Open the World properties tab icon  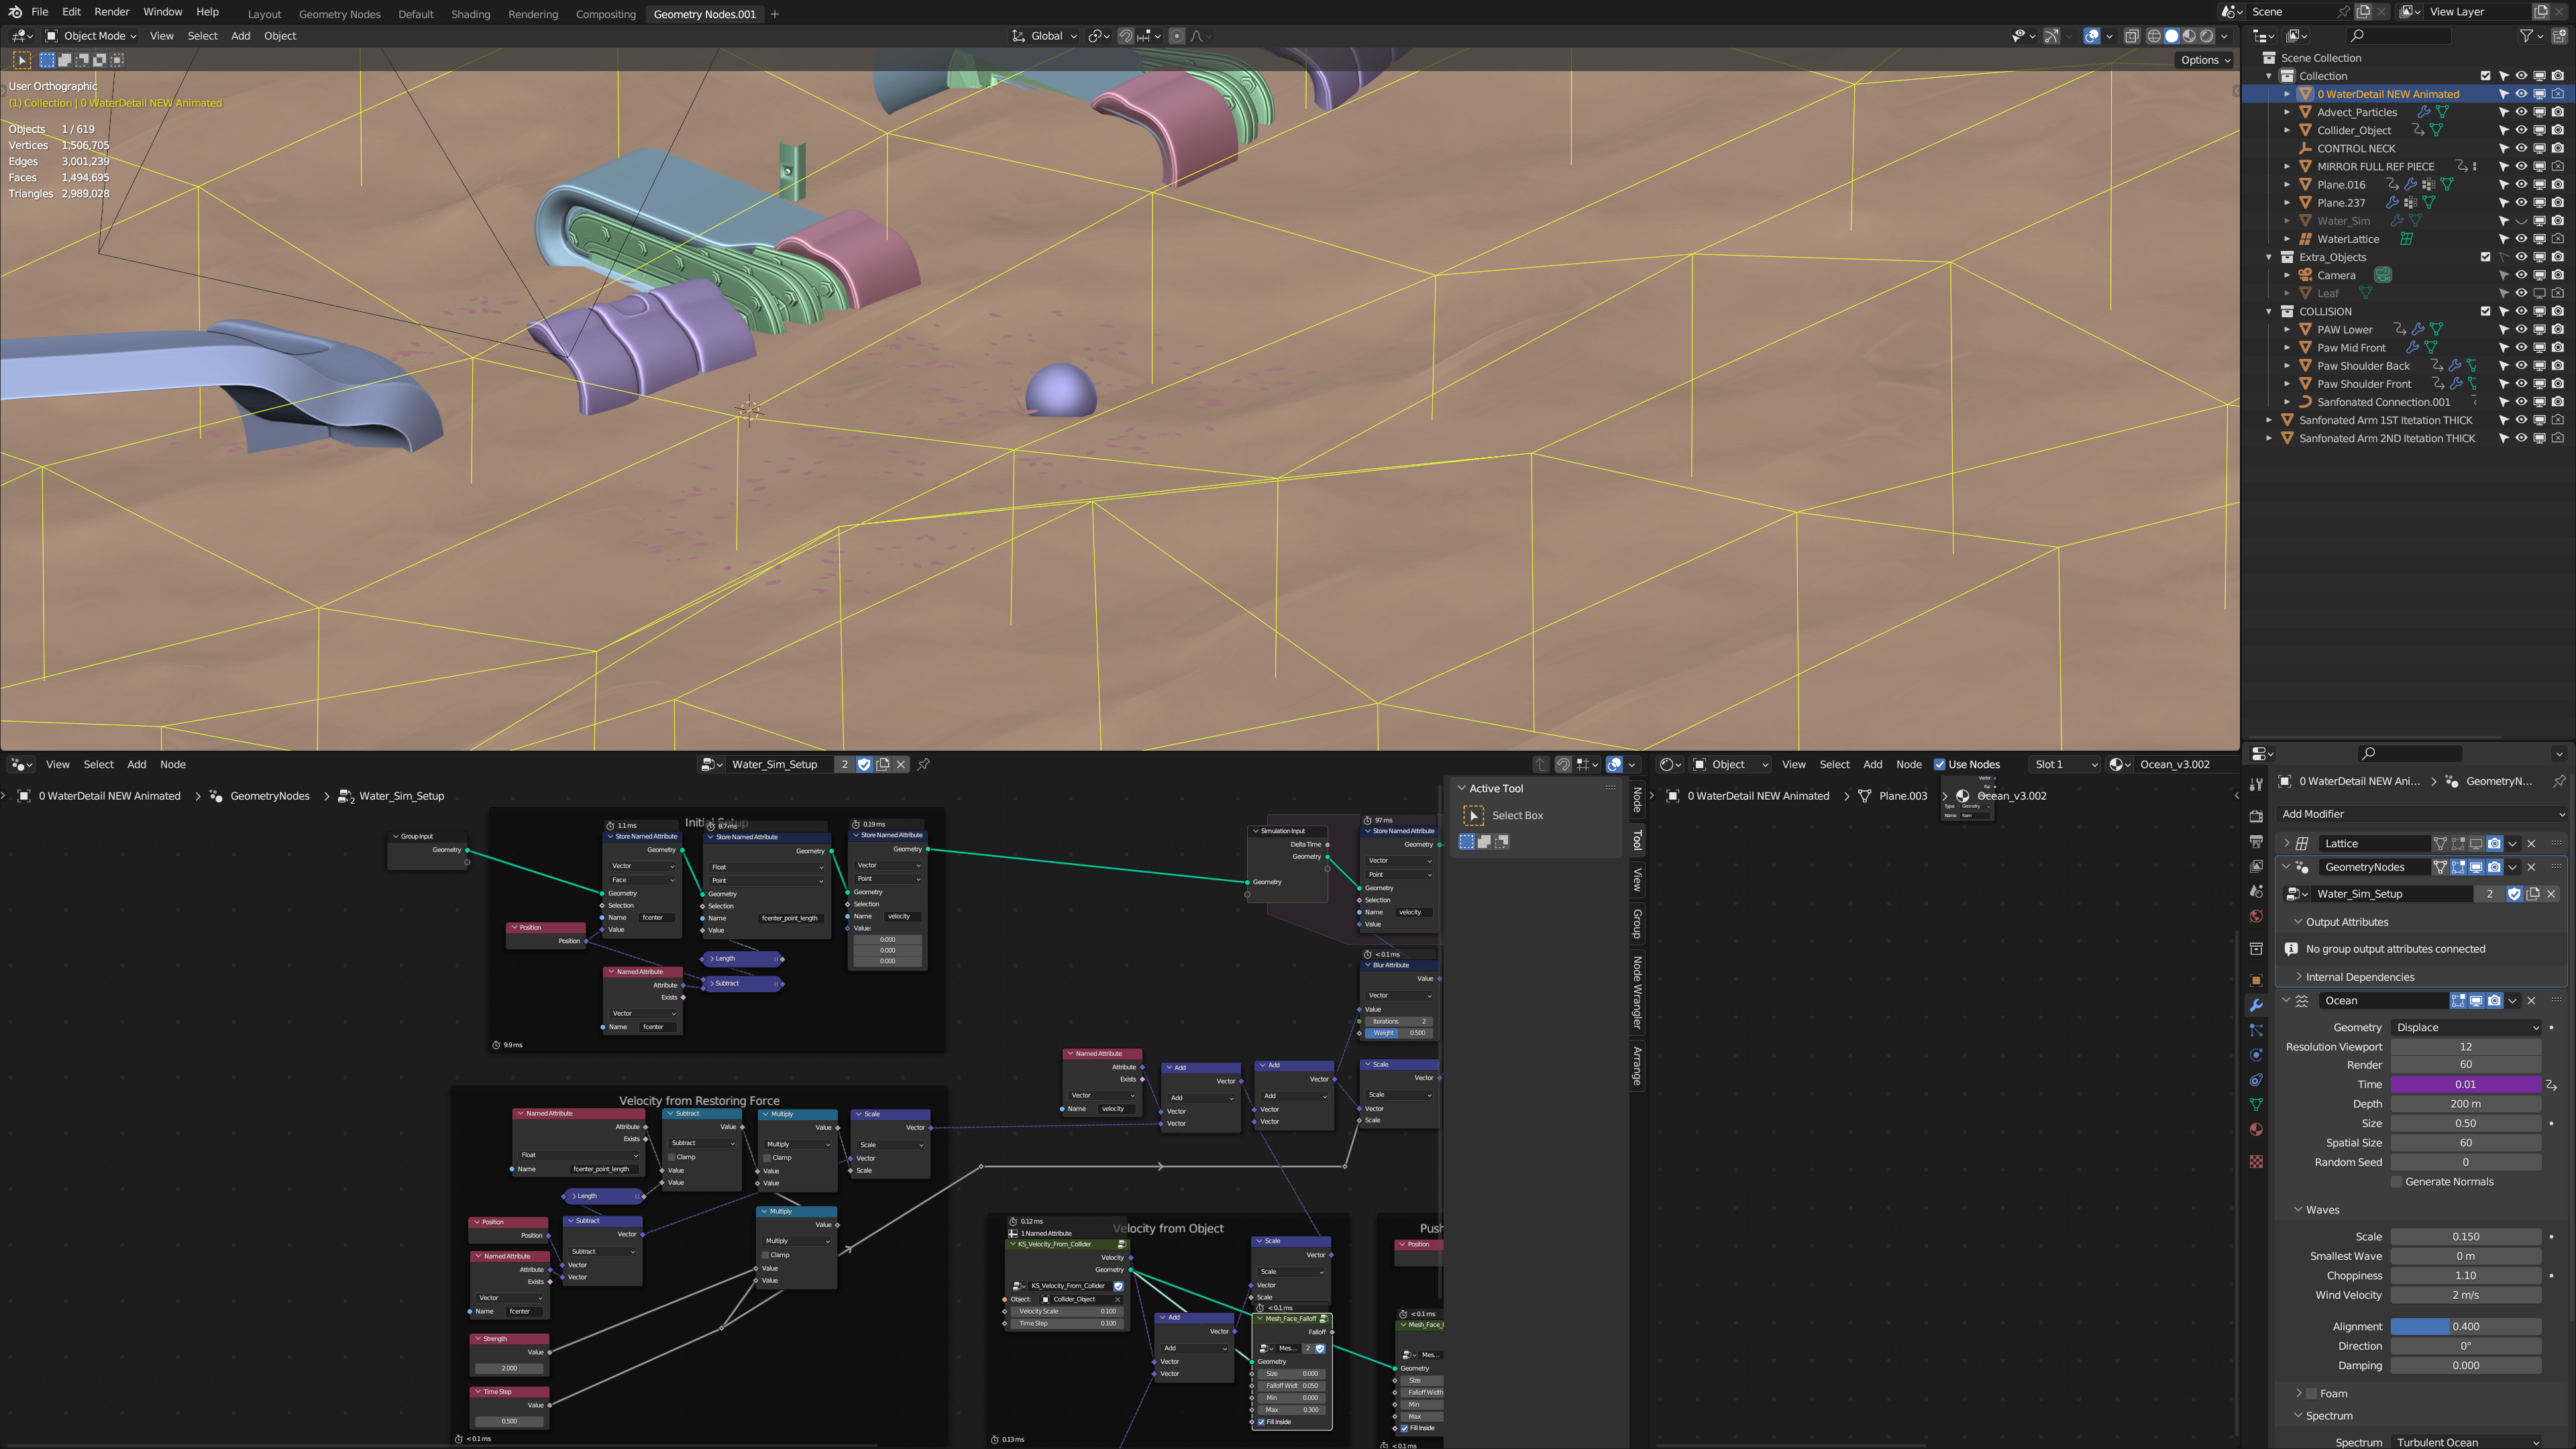(2256, 916)
